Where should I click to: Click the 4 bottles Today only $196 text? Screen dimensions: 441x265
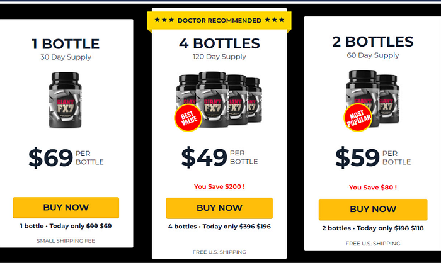coord(219,227)
